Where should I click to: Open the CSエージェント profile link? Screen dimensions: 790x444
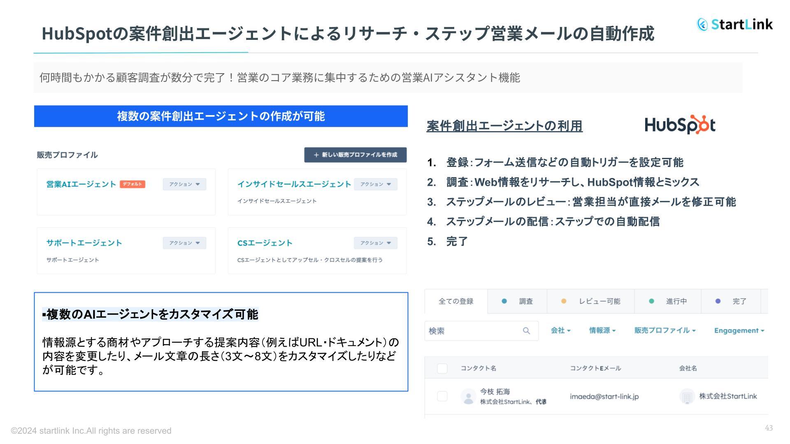[265, 243]
